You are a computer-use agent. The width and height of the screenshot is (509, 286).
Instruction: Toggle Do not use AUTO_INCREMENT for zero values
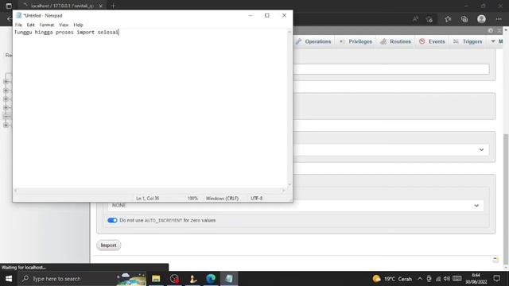(x=112, y=220)
